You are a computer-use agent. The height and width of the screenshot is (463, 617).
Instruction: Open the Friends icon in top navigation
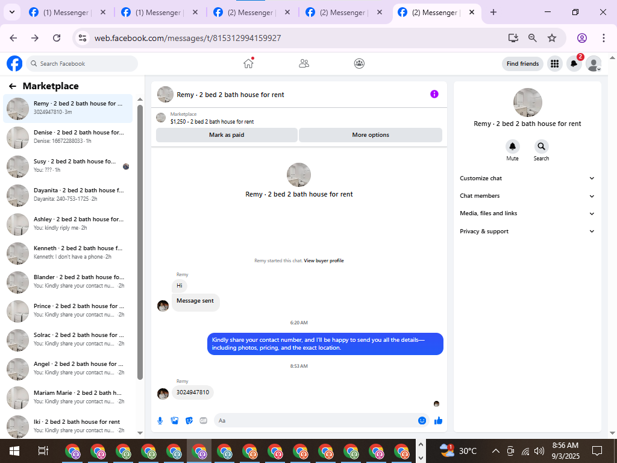tap(304, 63)
